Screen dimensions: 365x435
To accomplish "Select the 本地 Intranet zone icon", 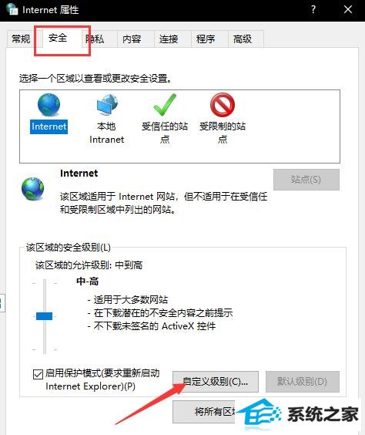I will [x=107, y=105].
